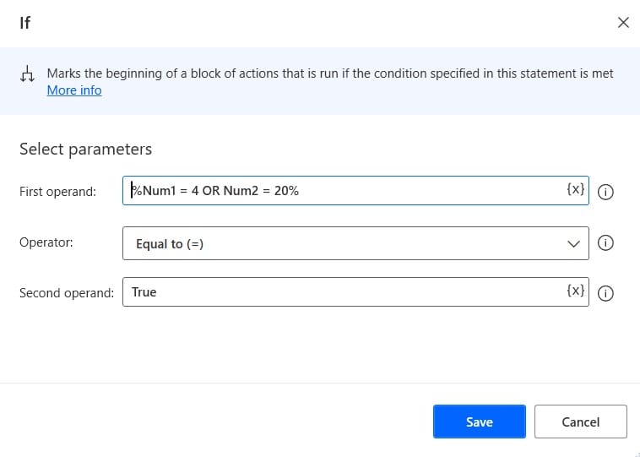
Task: Focus the Second operand field containing True
Action: [x=355, y=292]
